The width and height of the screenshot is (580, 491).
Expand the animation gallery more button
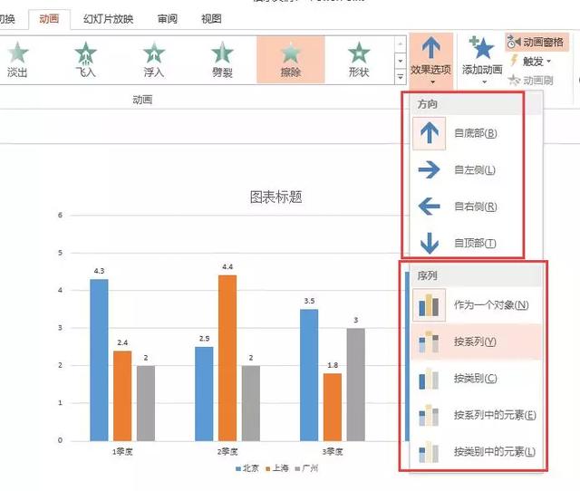401,76
